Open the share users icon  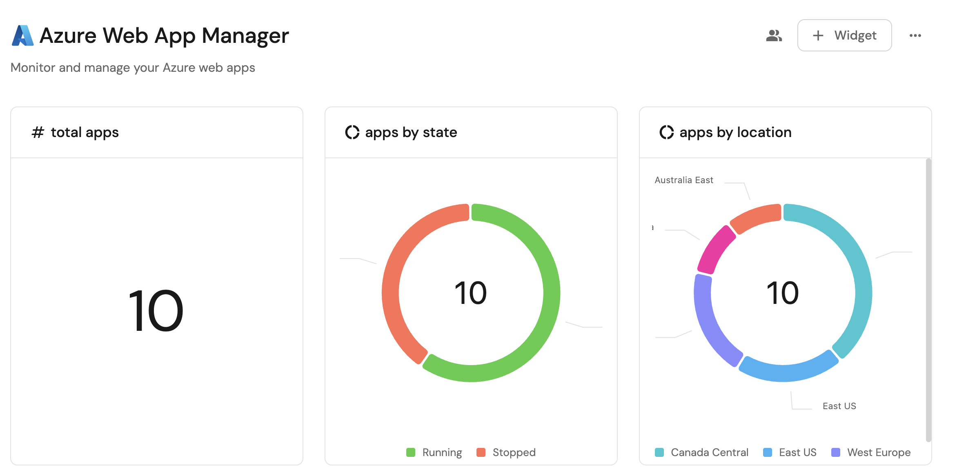click(774, 35)
